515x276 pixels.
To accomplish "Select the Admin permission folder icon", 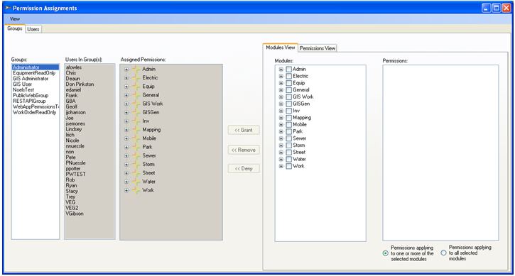I will [136, 70].
